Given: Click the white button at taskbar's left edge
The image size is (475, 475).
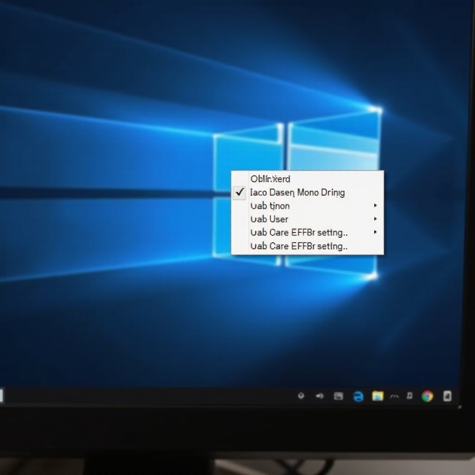Looking at the screenshot, I should tap(1, 396).
